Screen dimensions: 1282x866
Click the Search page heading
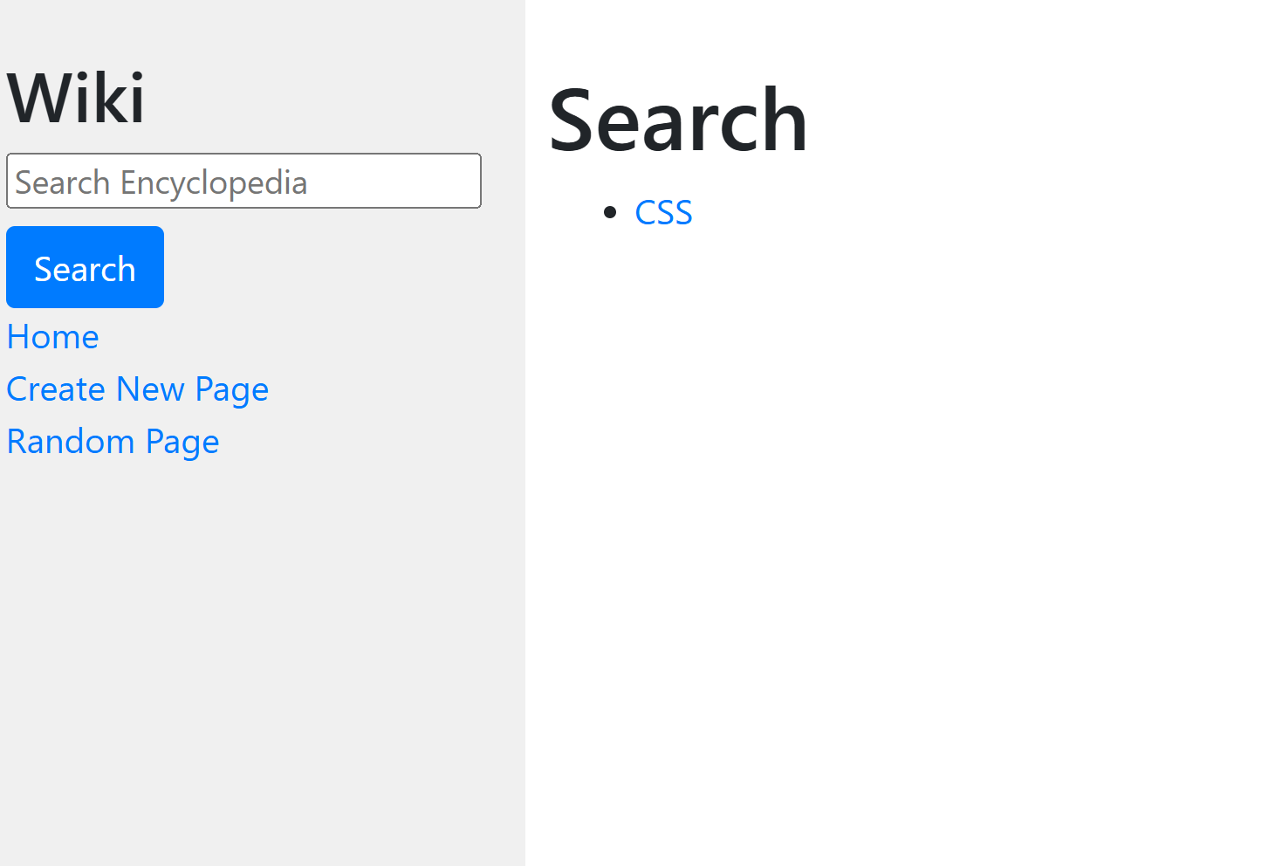pyautogui.click(x=678, y=120)
